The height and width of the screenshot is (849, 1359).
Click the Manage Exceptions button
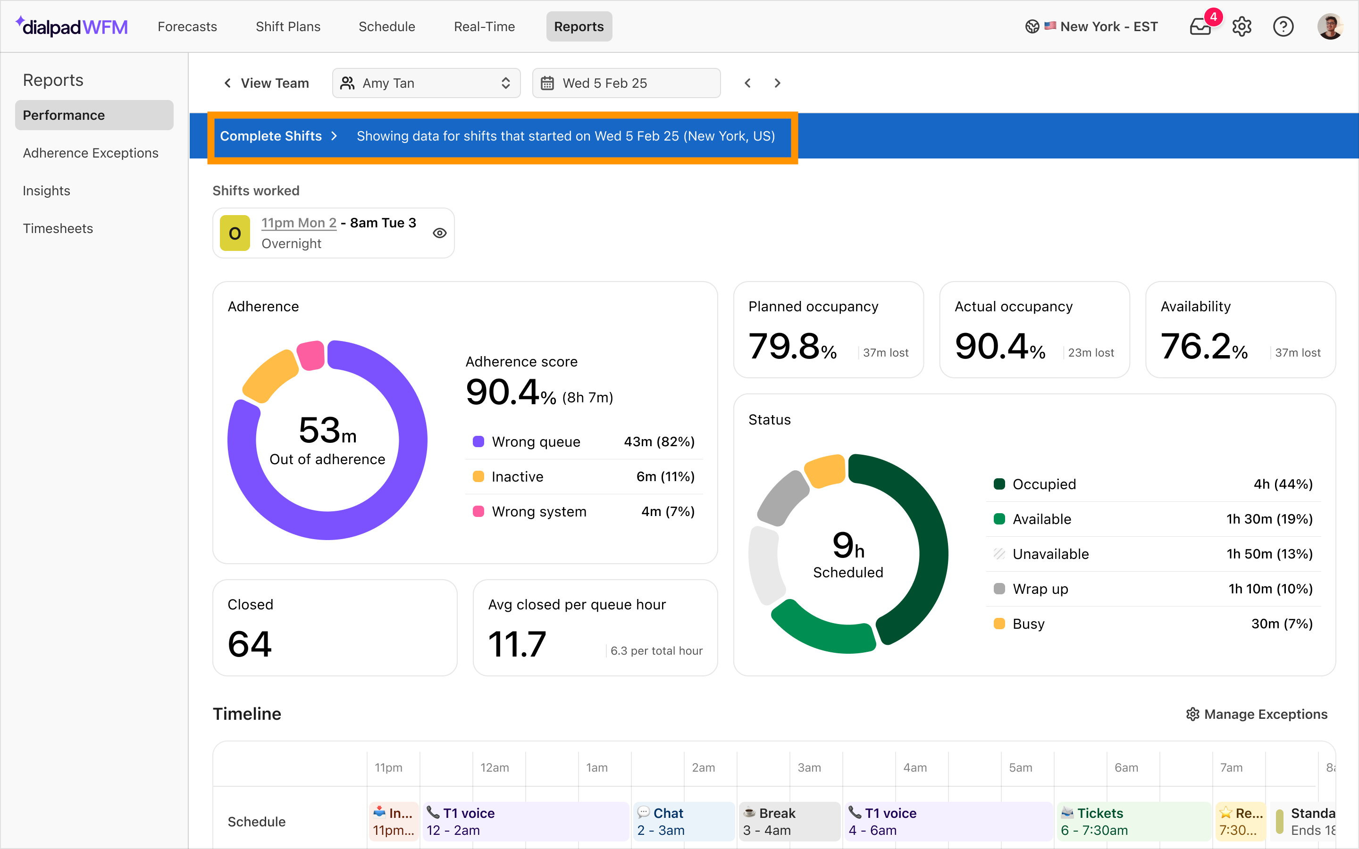point(1257,714)
